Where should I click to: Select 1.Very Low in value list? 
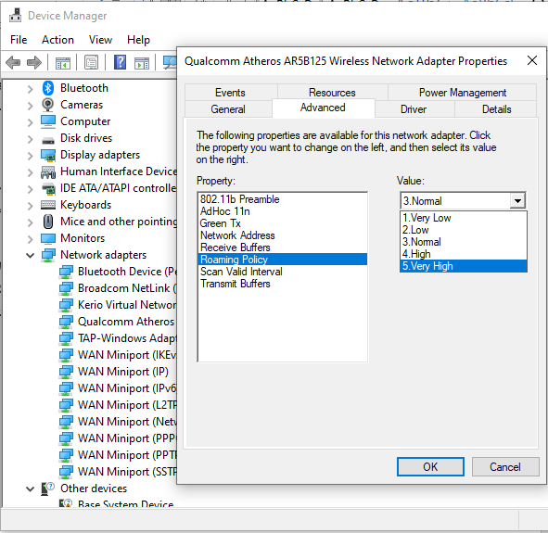(x=464, y=218)
